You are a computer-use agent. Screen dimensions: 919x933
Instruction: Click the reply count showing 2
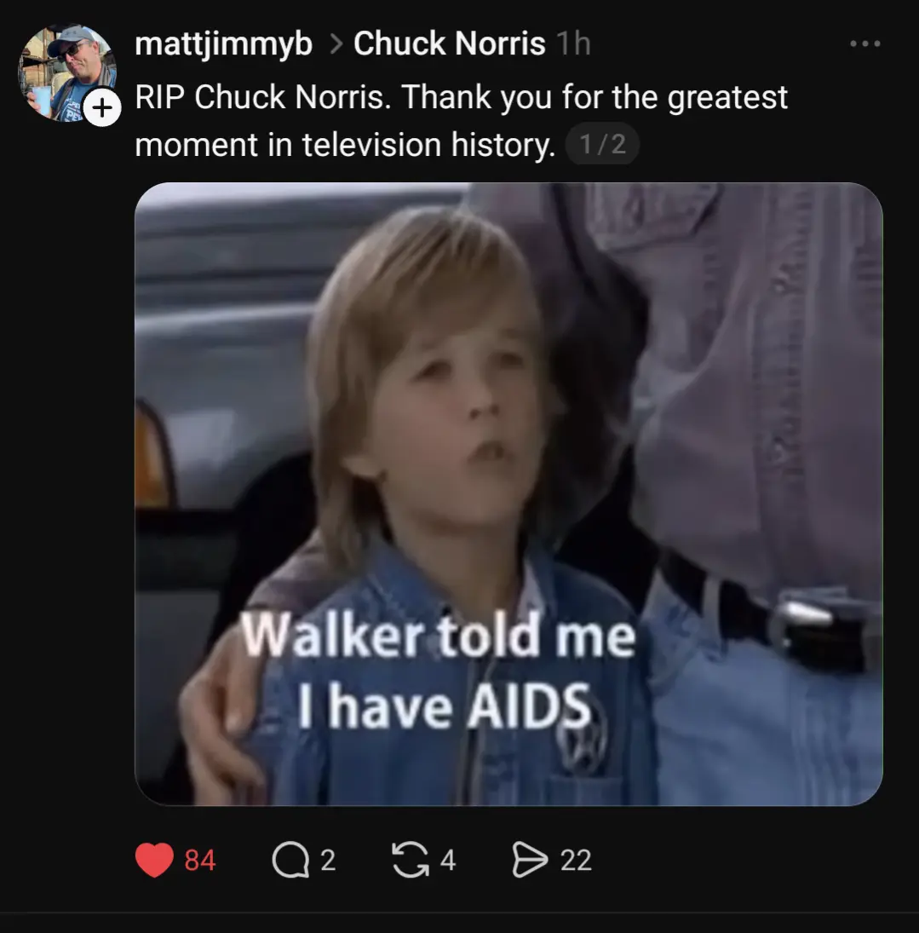[329, 861]
